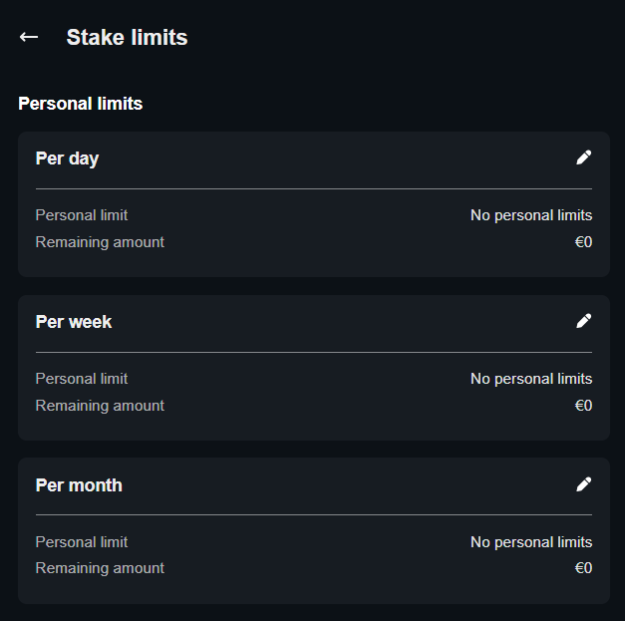Go back using the left arrow
The image size is (625, 621).
pyautogui.click(x=29, y=37)
